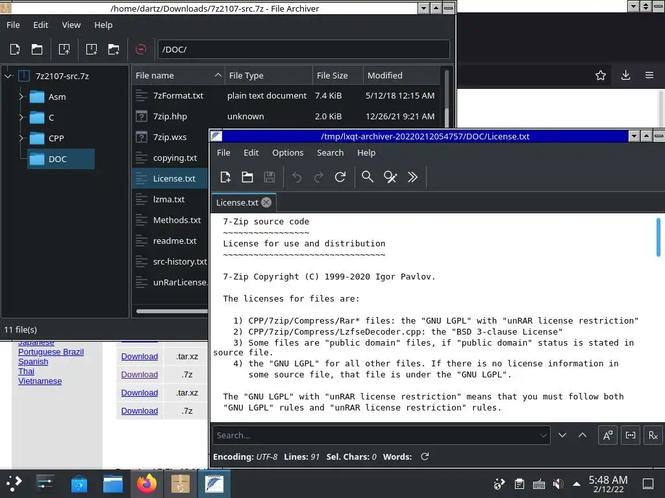665x498 pixels.
Task: Go to previous search match arrow
Action: pyautogui.click(x=583, y=435)
